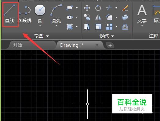The height and width of the screenshot is (121, 160).
Task: Click the Erase tool icon
Action: pos(125,8)
